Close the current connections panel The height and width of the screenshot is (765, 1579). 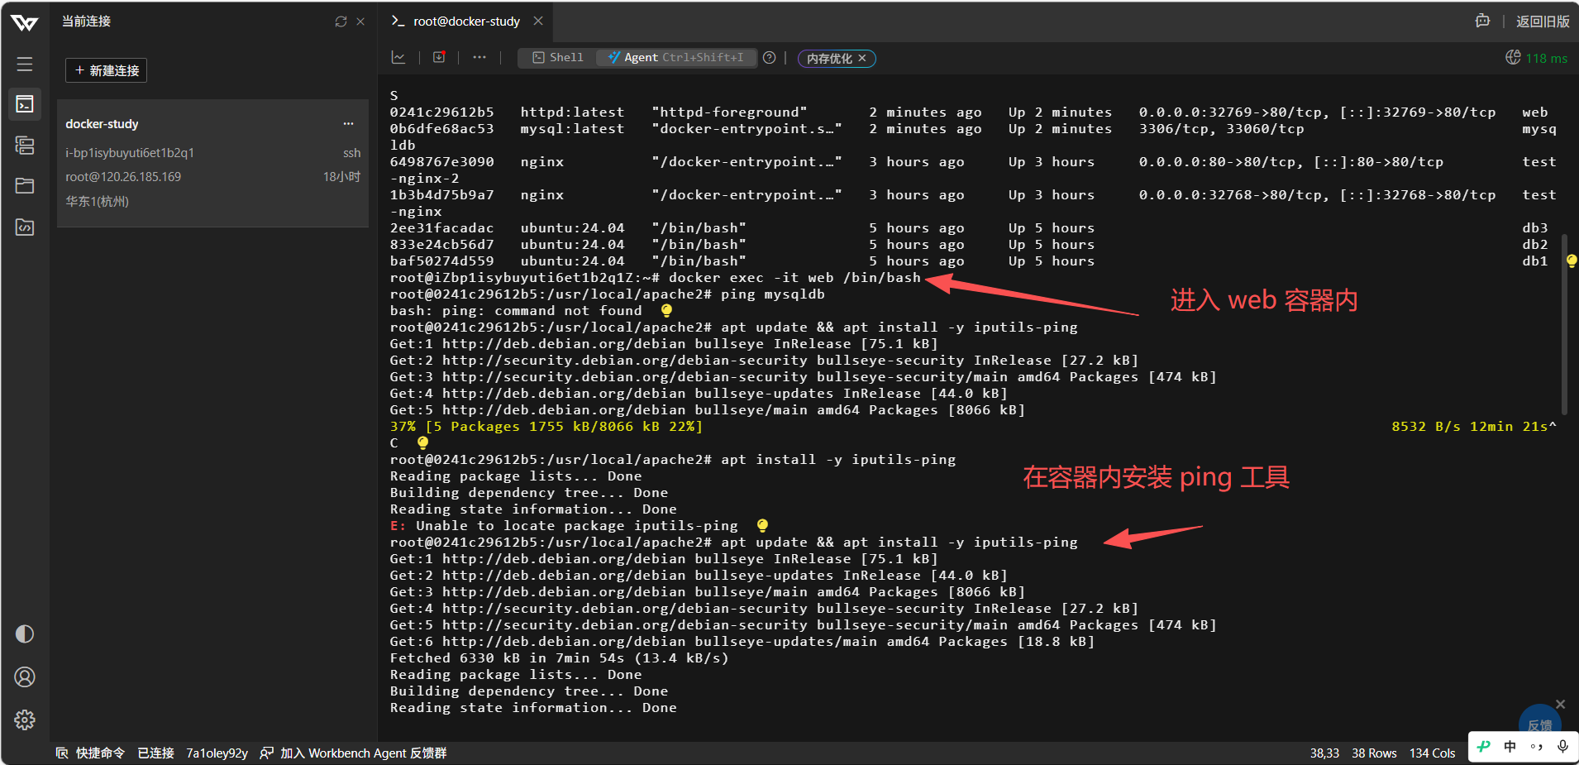(x=360, y=22)
